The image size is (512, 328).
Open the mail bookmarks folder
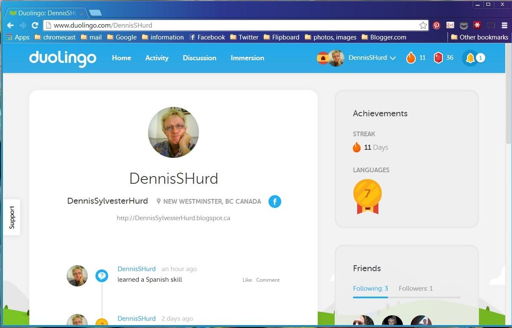point(91,37)
